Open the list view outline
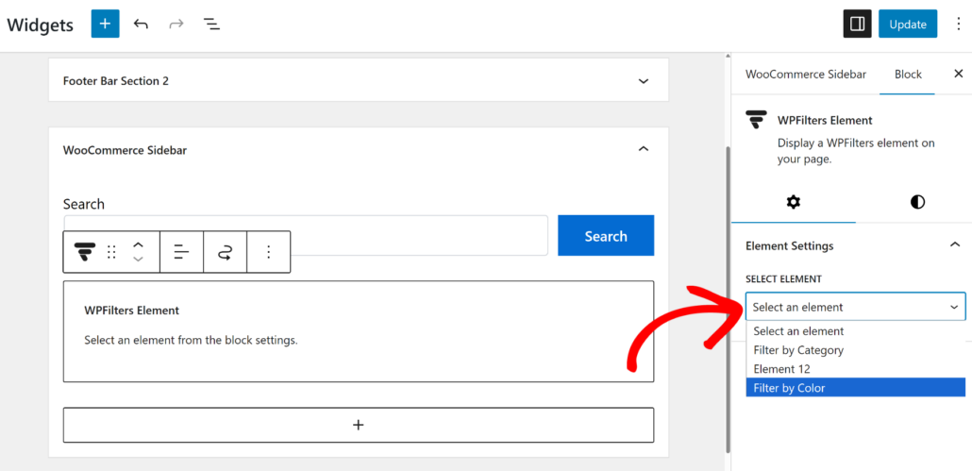This screenshot has width=972, height=471. pos(212,25)
